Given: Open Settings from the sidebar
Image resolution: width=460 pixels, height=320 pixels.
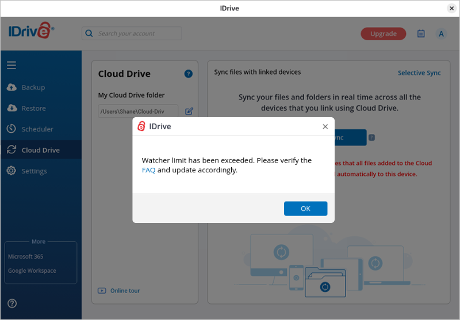Looking at the screenshot, I should [34, 171].
